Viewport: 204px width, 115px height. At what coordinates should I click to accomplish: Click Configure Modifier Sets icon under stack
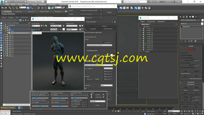[x=195, y=41]
